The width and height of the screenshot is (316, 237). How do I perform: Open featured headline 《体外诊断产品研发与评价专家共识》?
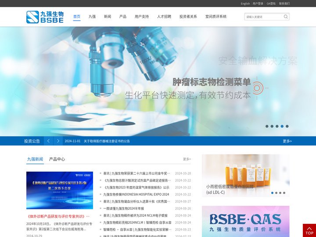(58, 216)
